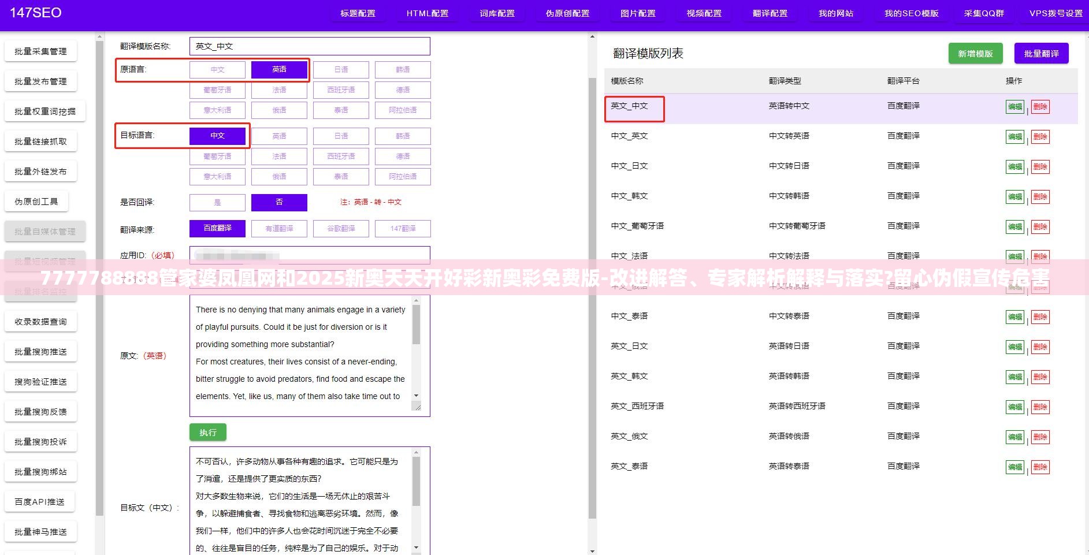Open 我的SEO模版 in the top bar
Image resolution: width=1089 pixels, height=555 pixels.
point(911,13)
